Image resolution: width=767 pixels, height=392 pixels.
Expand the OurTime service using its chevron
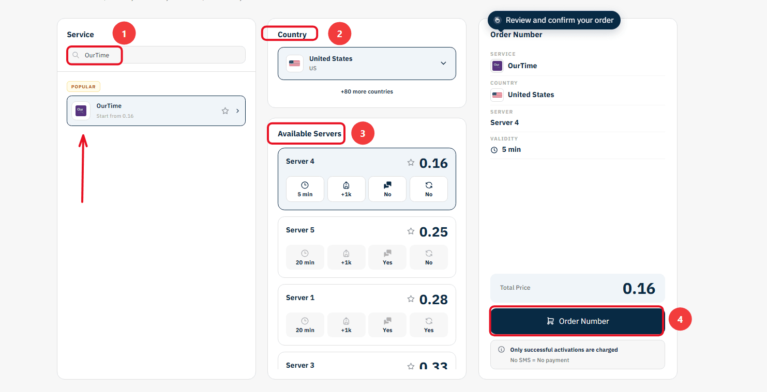(x=237, y=111)
